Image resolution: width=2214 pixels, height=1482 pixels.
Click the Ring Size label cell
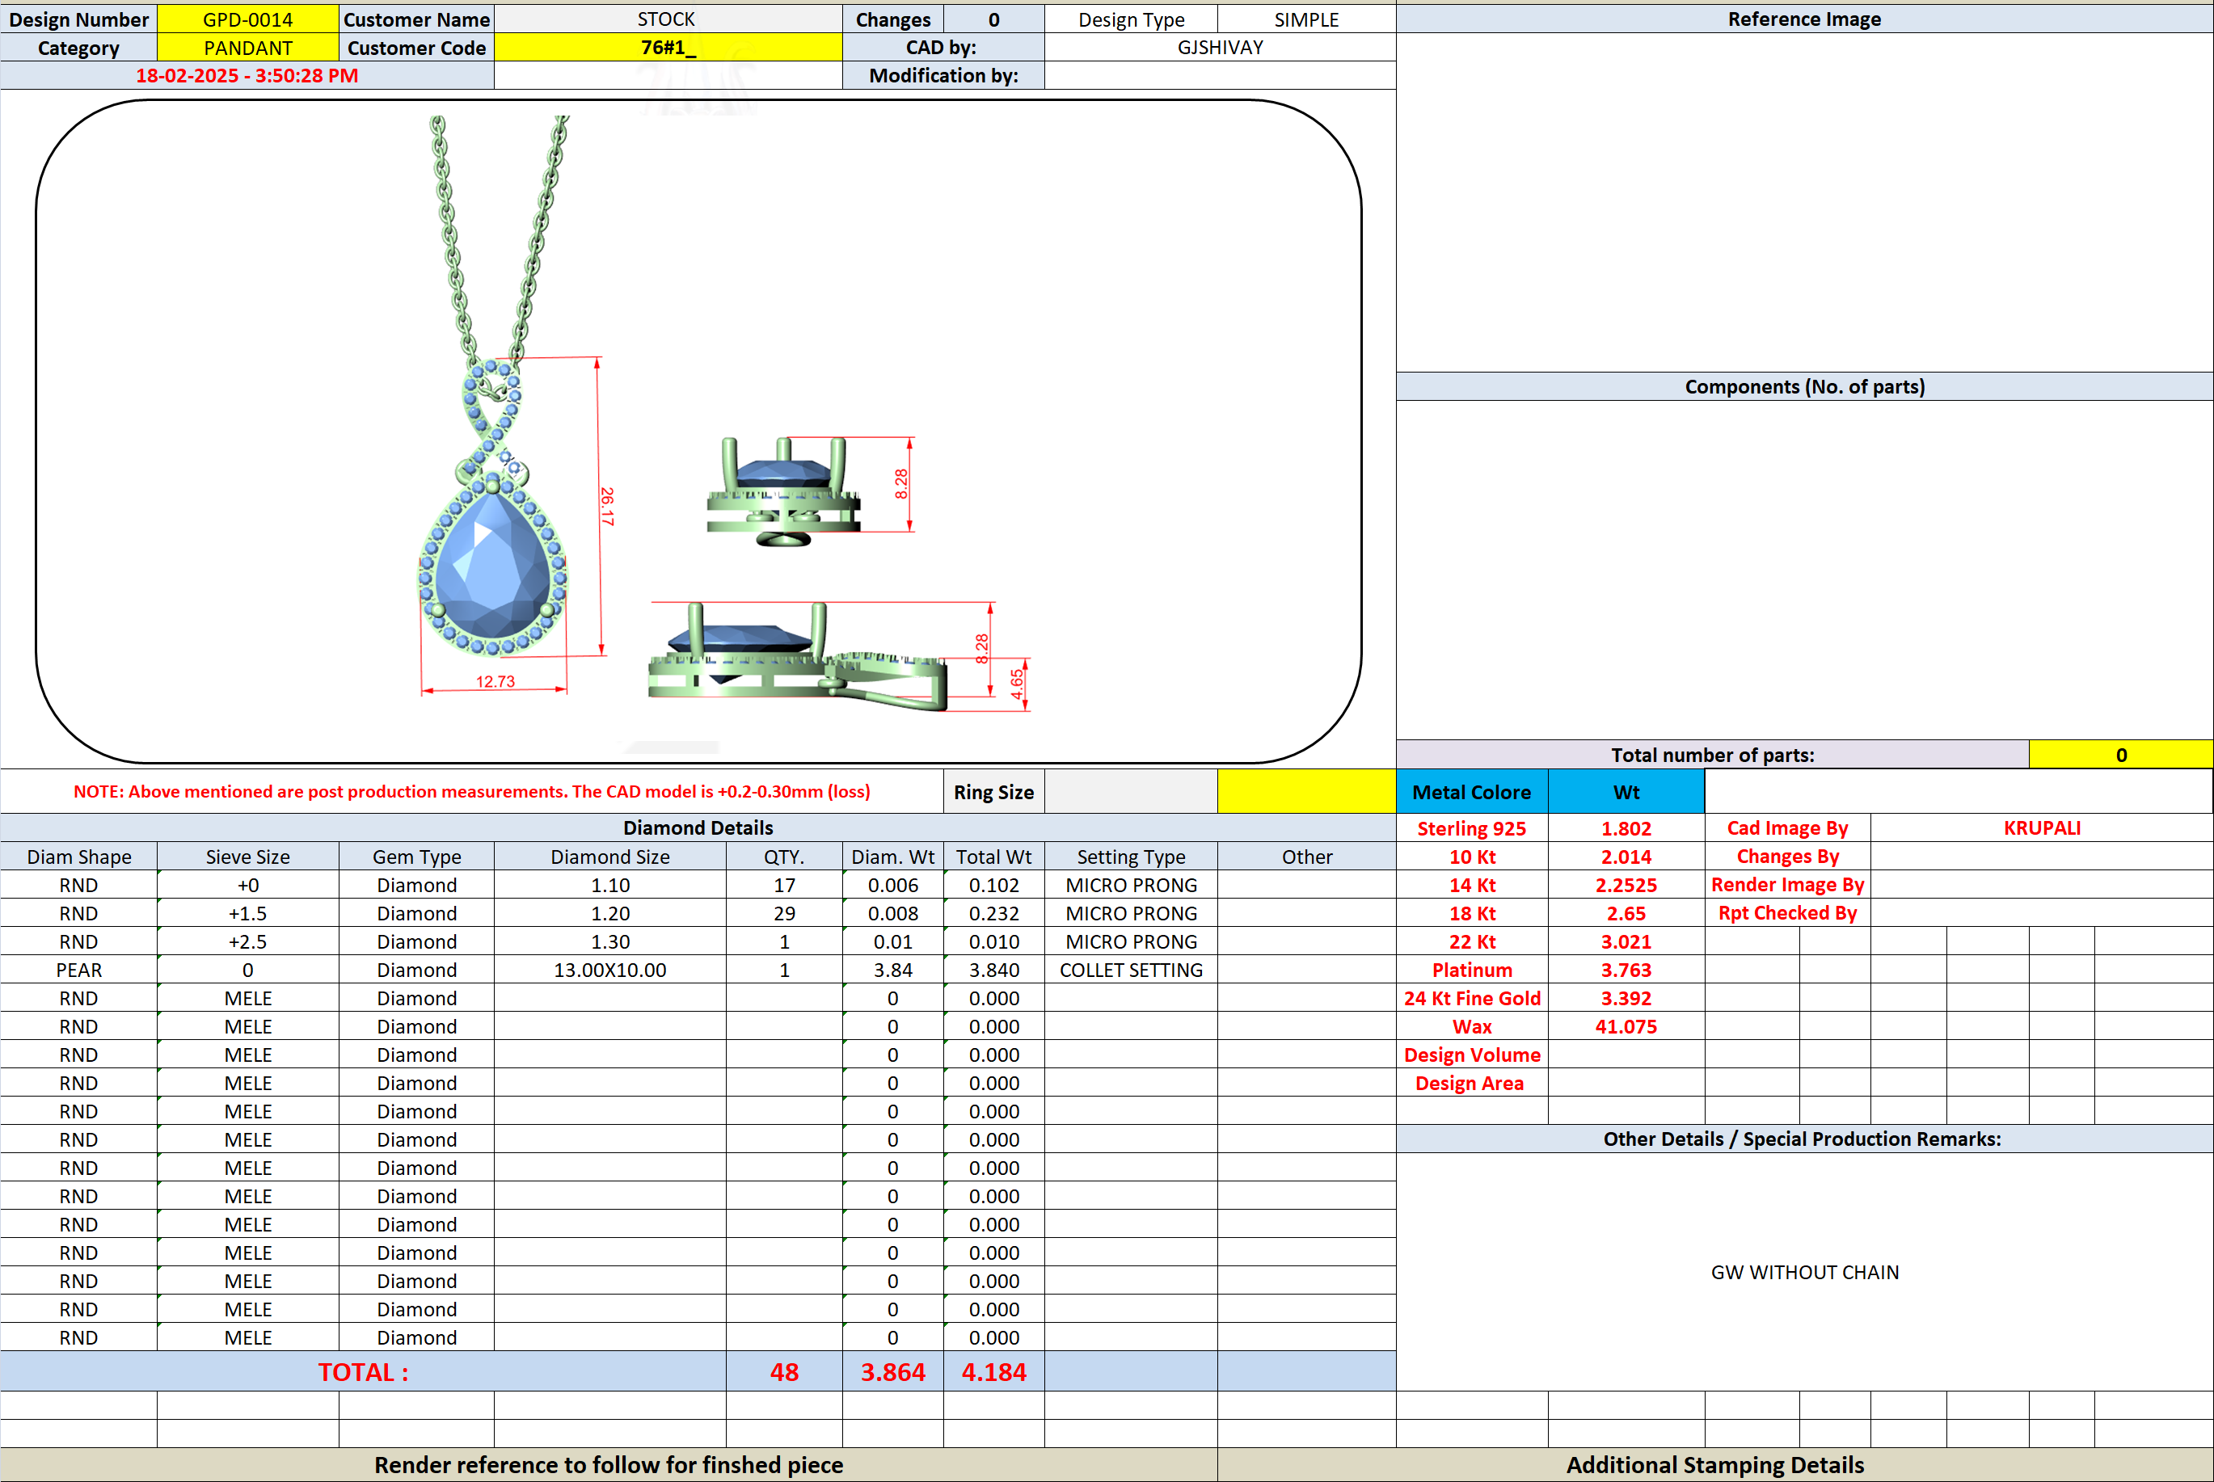tap(993, 792)
